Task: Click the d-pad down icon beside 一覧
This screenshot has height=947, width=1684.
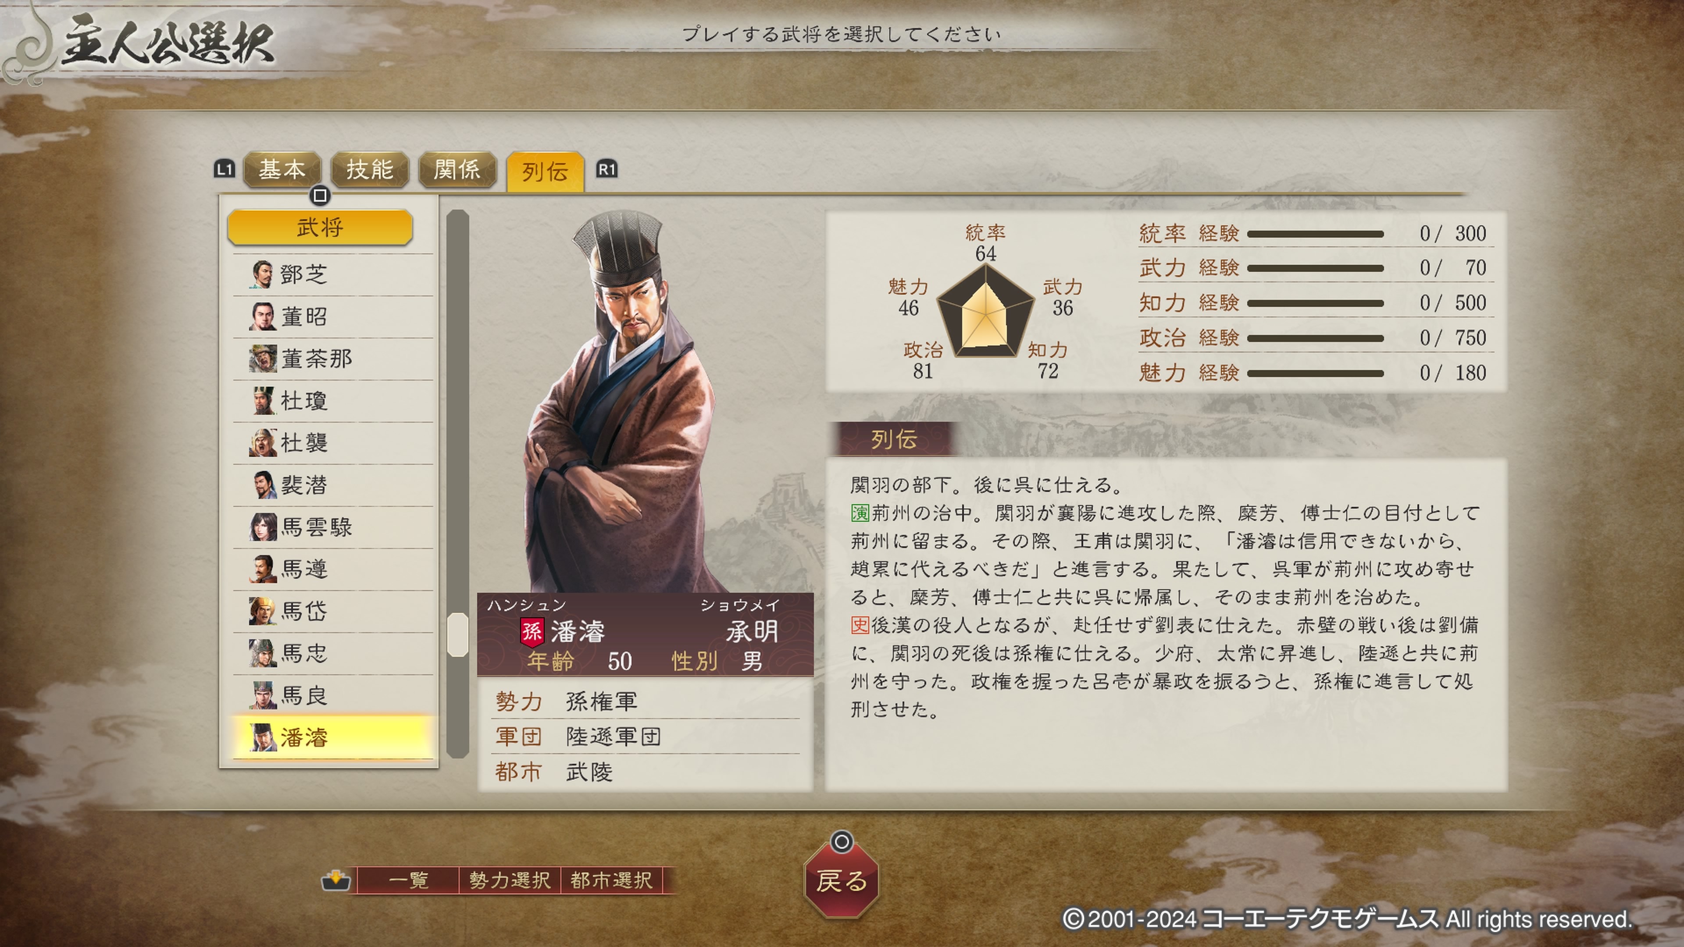Action: [336, 880]
